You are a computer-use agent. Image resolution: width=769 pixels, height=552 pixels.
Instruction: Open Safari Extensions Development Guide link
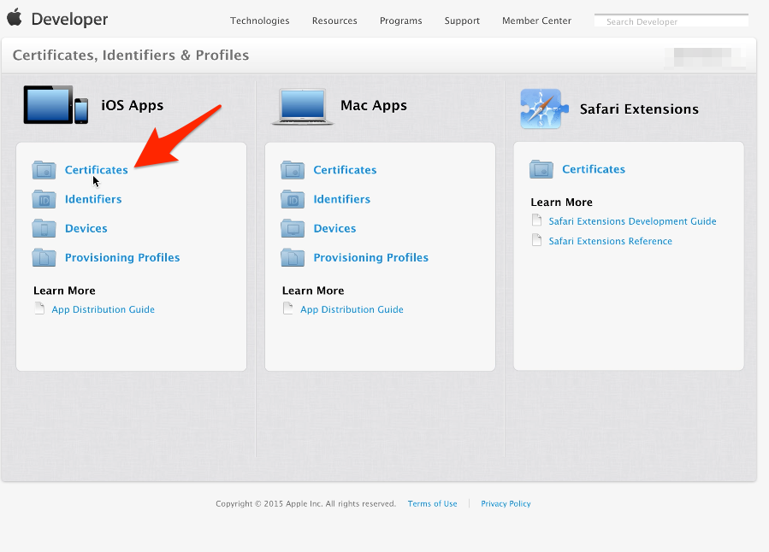click(632, 221)
